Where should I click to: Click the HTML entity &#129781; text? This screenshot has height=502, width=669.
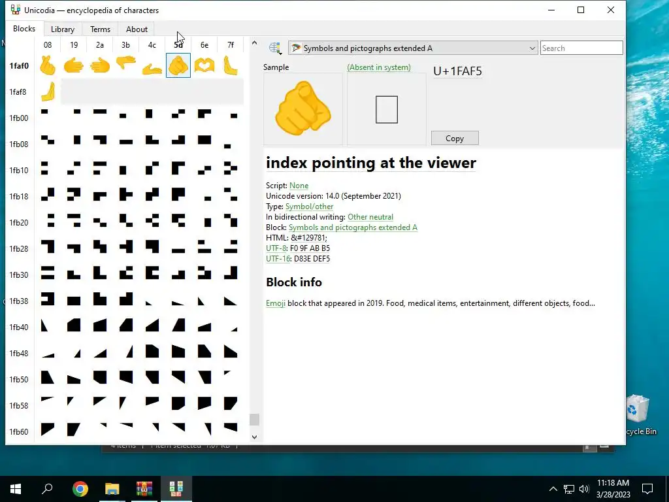309,238
